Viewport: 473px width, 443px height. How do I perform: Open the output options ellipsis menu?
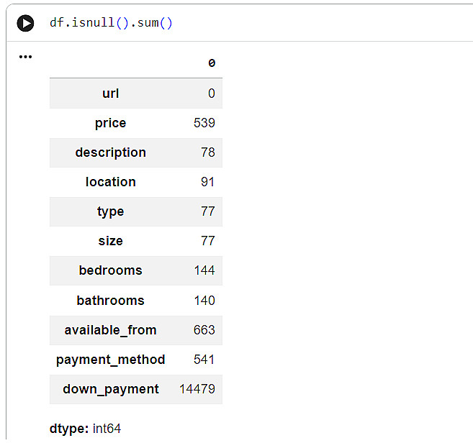pos(26,57)
